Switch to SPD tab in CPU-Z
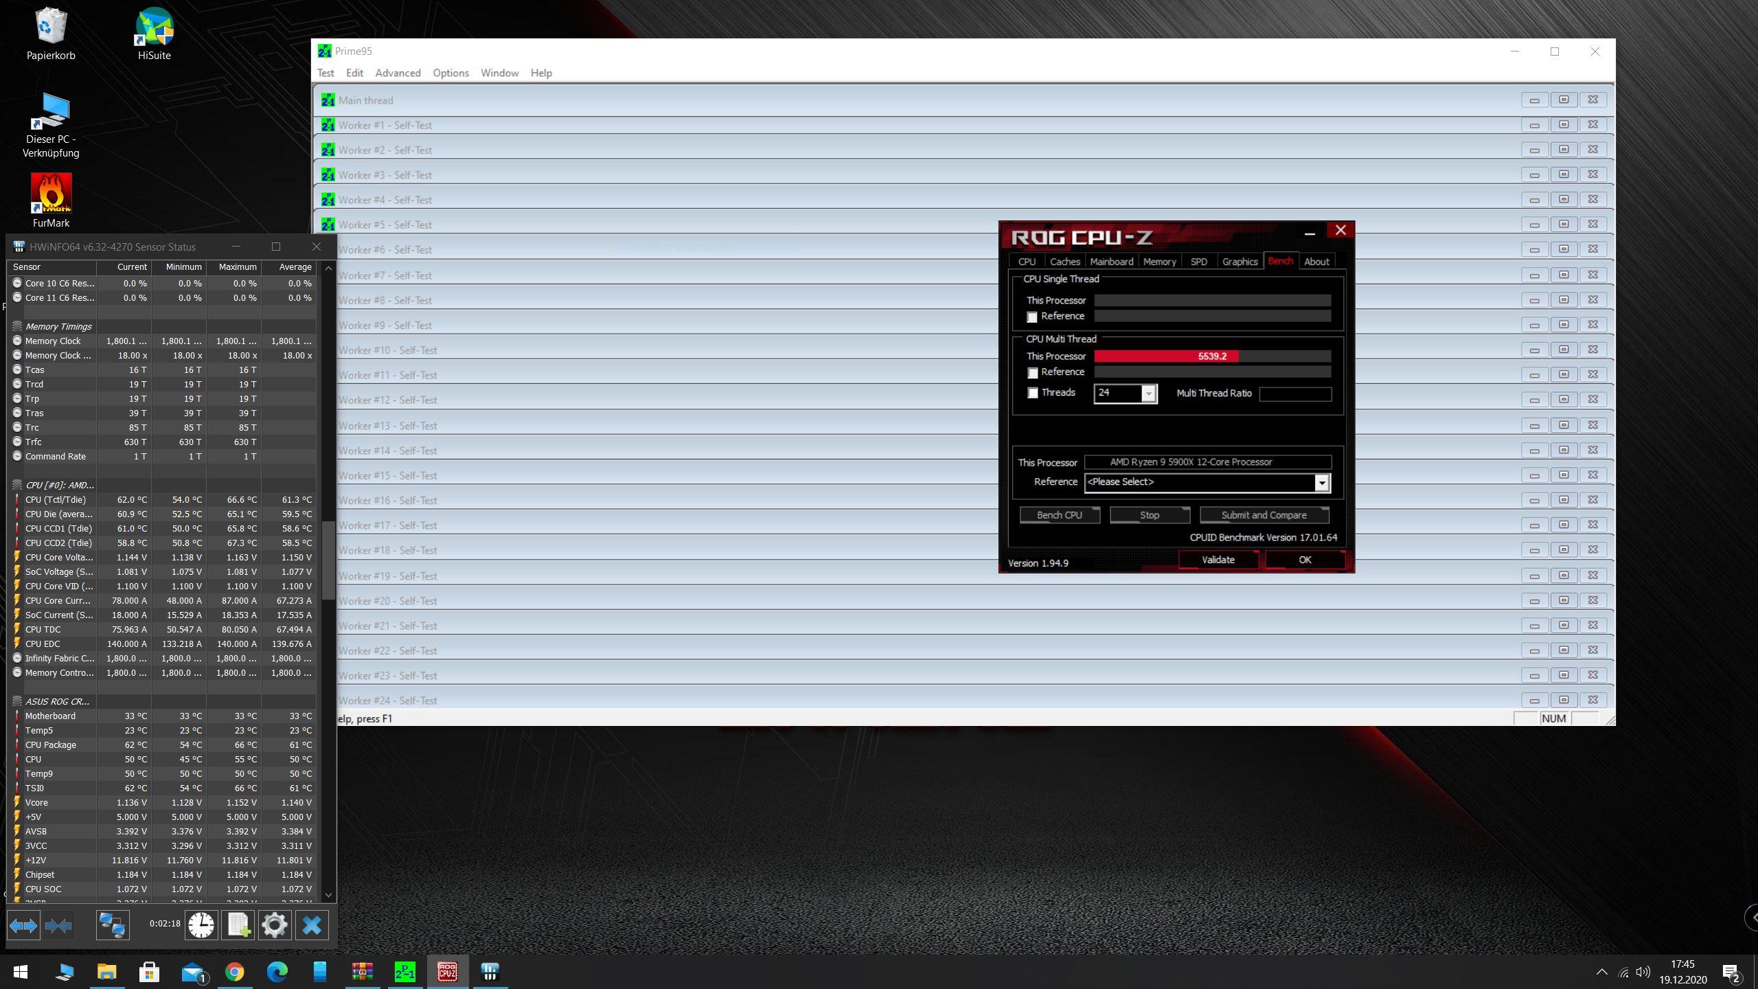Screen dimensions: 1758x989 click(x=1199, y=262)
